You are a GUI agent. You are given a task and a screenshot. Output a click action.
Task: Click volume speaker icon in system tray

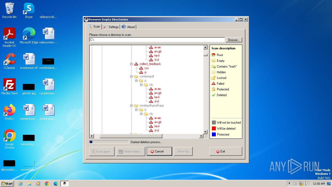pos(295,184)
